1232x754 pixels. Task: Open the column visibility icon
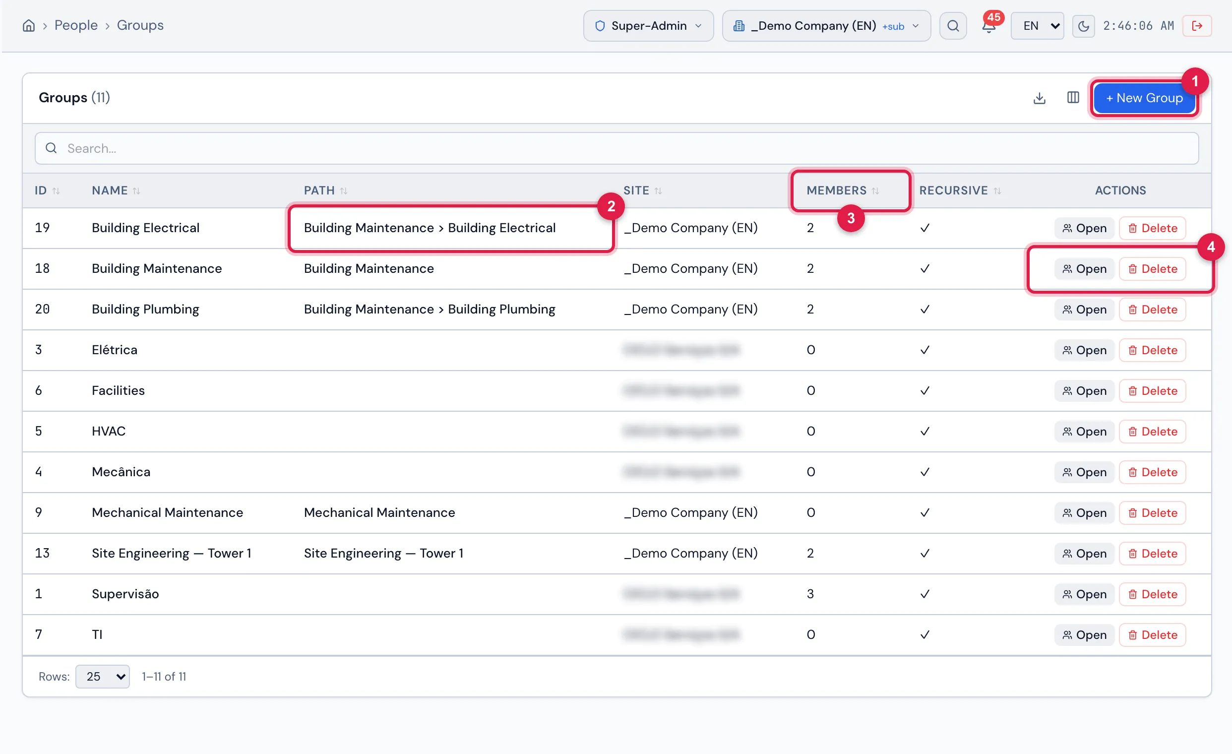tap(1073, 98)
